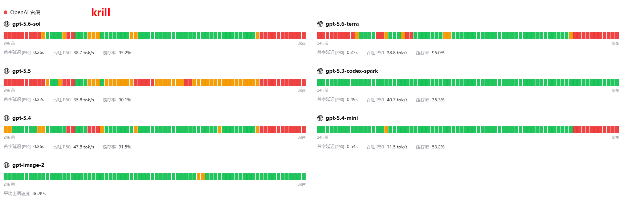Select gpt-5.4-mini latency value 0.54s
The image size is (624, 202).
point(352,147)
